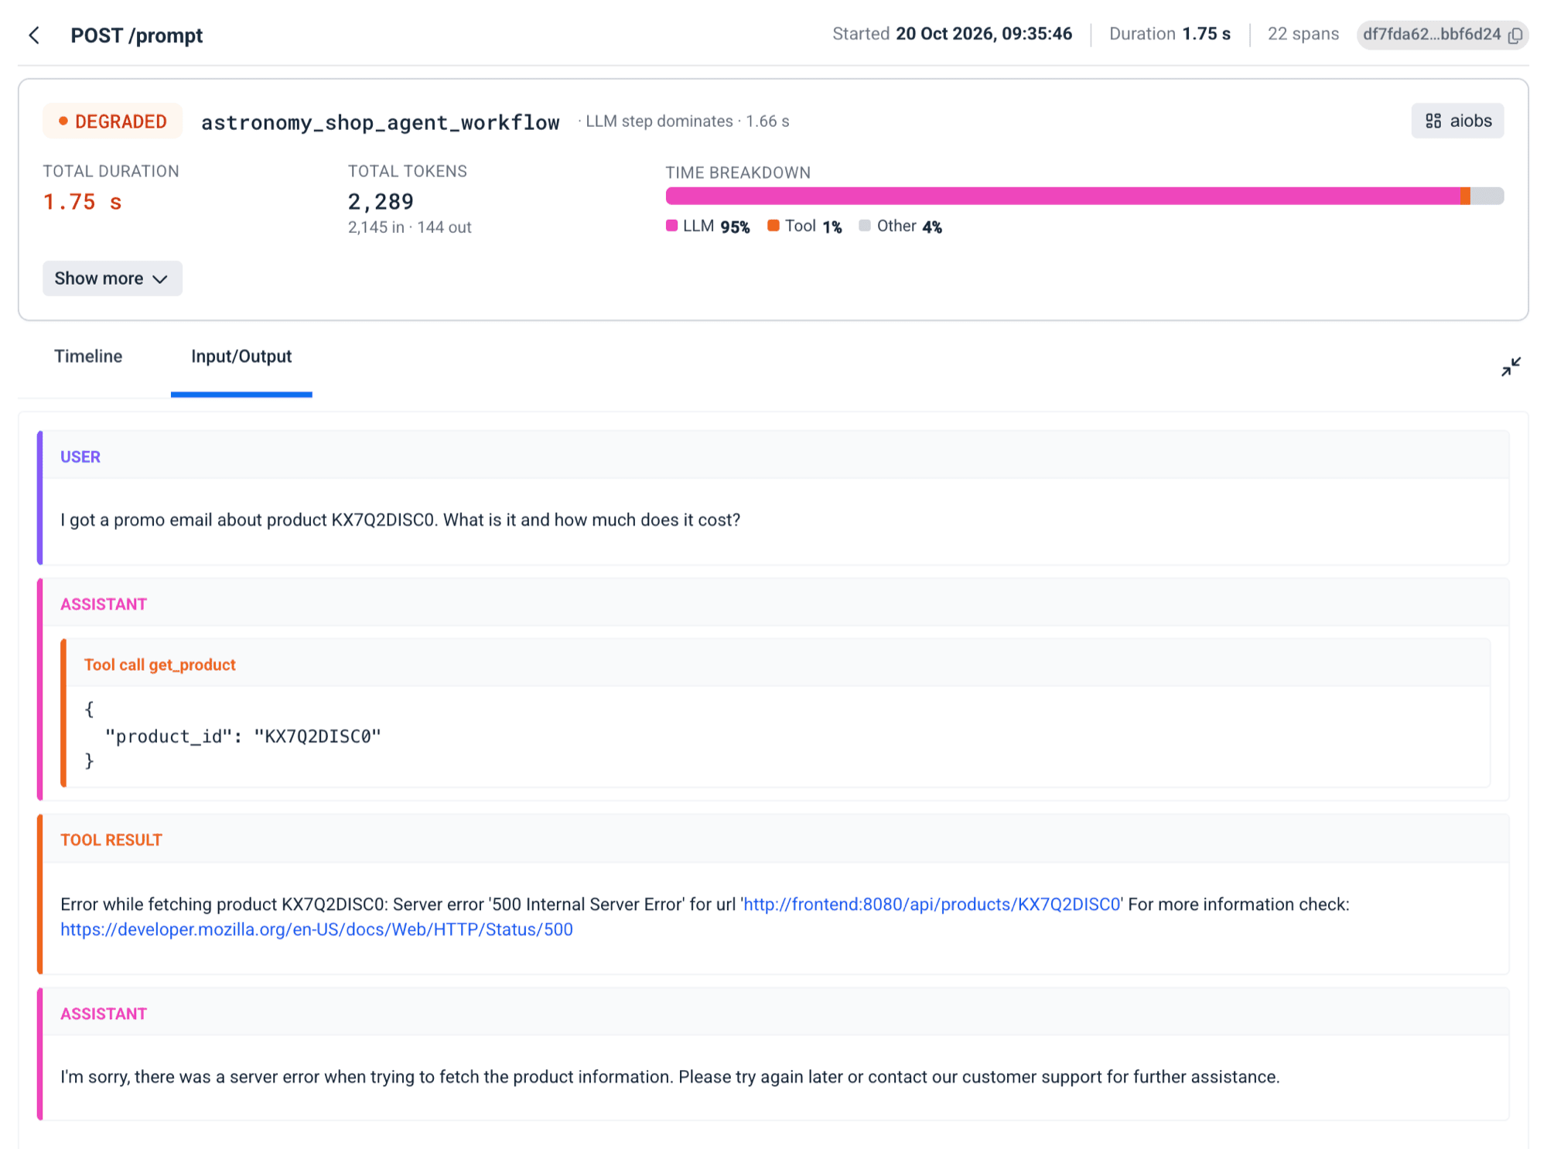Select the Input/Output tab
The image size is (1547, 1149).
pos(241,357)
